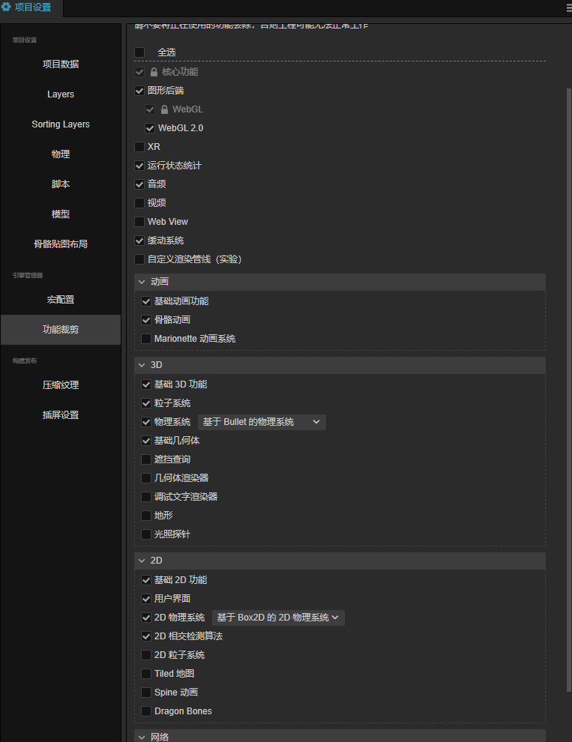Screen dimensions: 572x742
Task: Disable the WebGL 2.0 checkbox
Action: pos(150,128)
